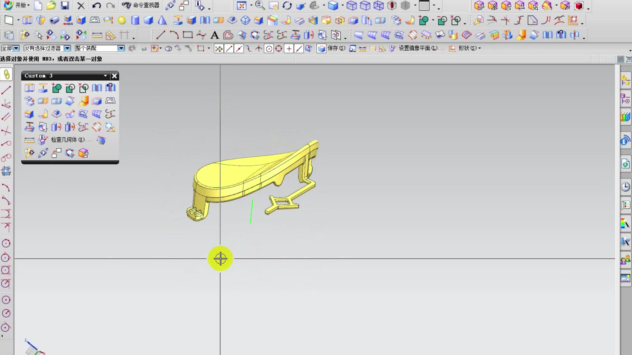The image size is (632, 355).
Task: Close the Custom 3 floating toolbar
Action: [x=114, y=76]
